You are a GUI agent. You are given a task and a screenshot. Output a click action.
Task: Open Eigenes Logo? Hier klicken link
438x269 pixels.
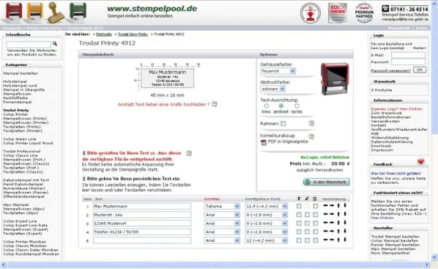click(x=397, y=109)
